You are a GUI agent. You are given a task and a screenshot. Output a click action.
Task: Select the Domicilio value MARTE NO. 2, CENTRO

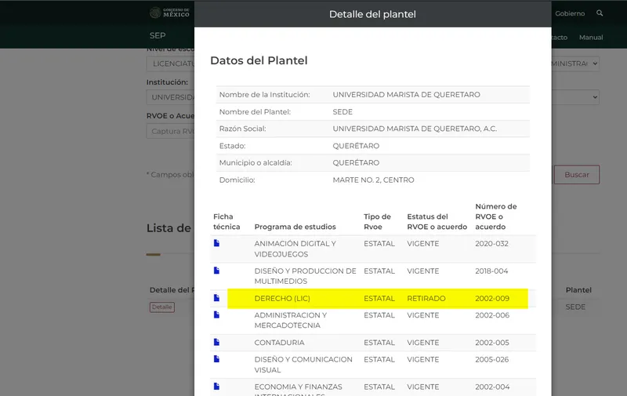(x=374, y=180)
